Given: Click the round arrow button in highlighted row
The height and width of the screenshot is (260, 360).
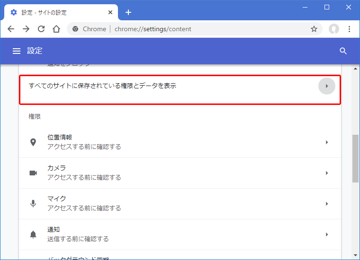Looking at the screenshot, I should pos(326,86).
